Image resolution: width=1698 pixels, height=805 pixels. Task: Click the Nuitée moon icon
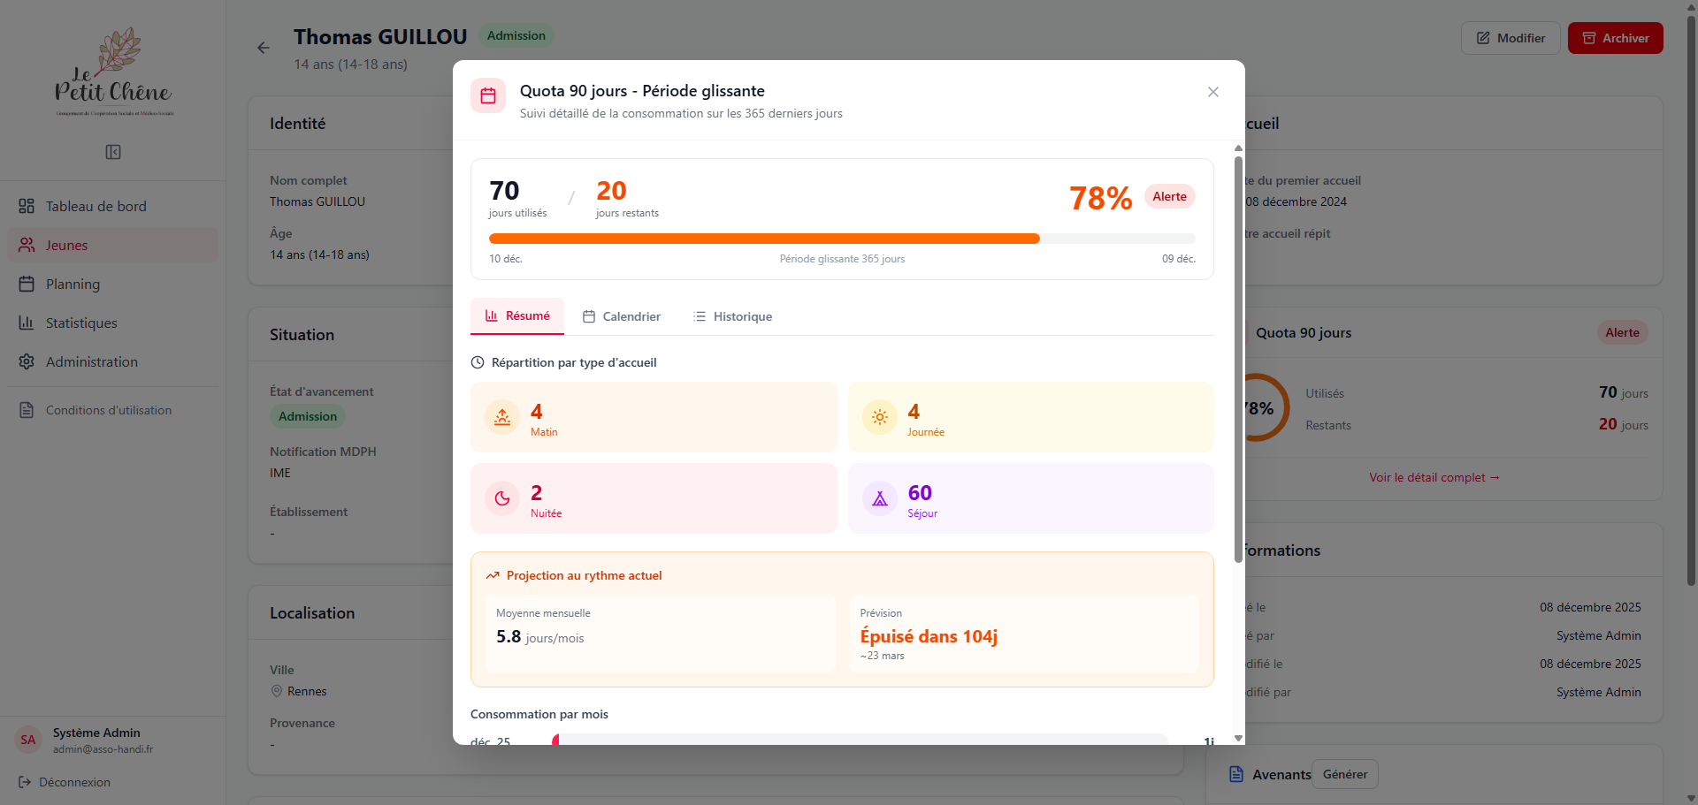pyautogui.click(x=502, y=498)
